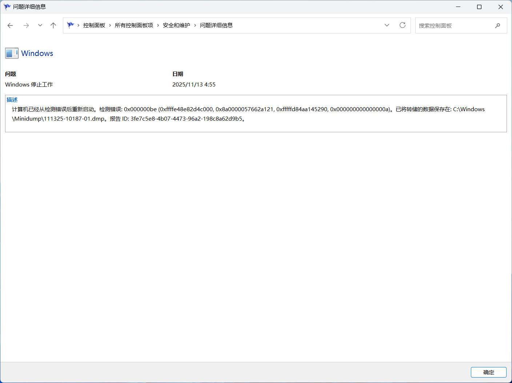Expand chevron after 安全和维护 breadcrumb

[195, 25]
